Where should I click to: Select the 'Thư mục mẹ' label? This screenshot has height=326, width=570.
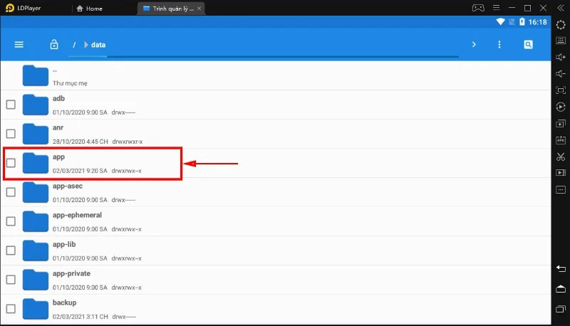click(x=70, y=83)
